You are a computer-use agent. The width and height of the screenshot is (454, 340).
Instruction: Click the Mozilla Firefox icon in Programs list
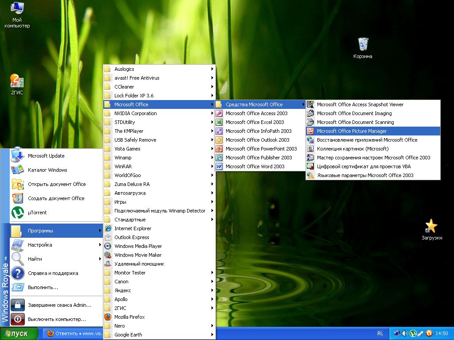point(108,317)
